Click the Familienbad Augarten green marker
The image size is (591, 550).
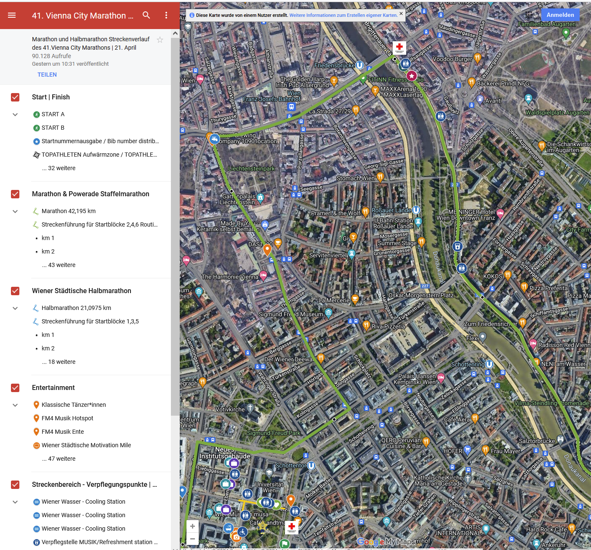(x=566, y=34)
